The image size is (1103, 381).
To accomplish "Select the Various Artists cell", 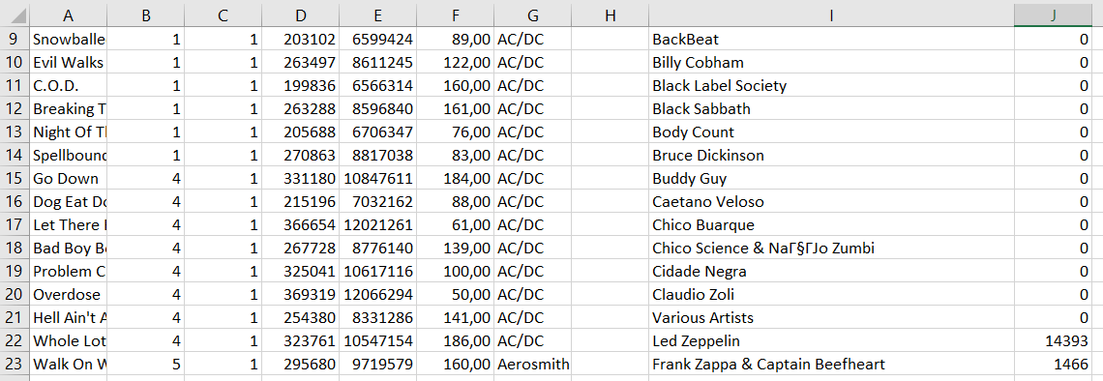I will click(x=831, y=318).
